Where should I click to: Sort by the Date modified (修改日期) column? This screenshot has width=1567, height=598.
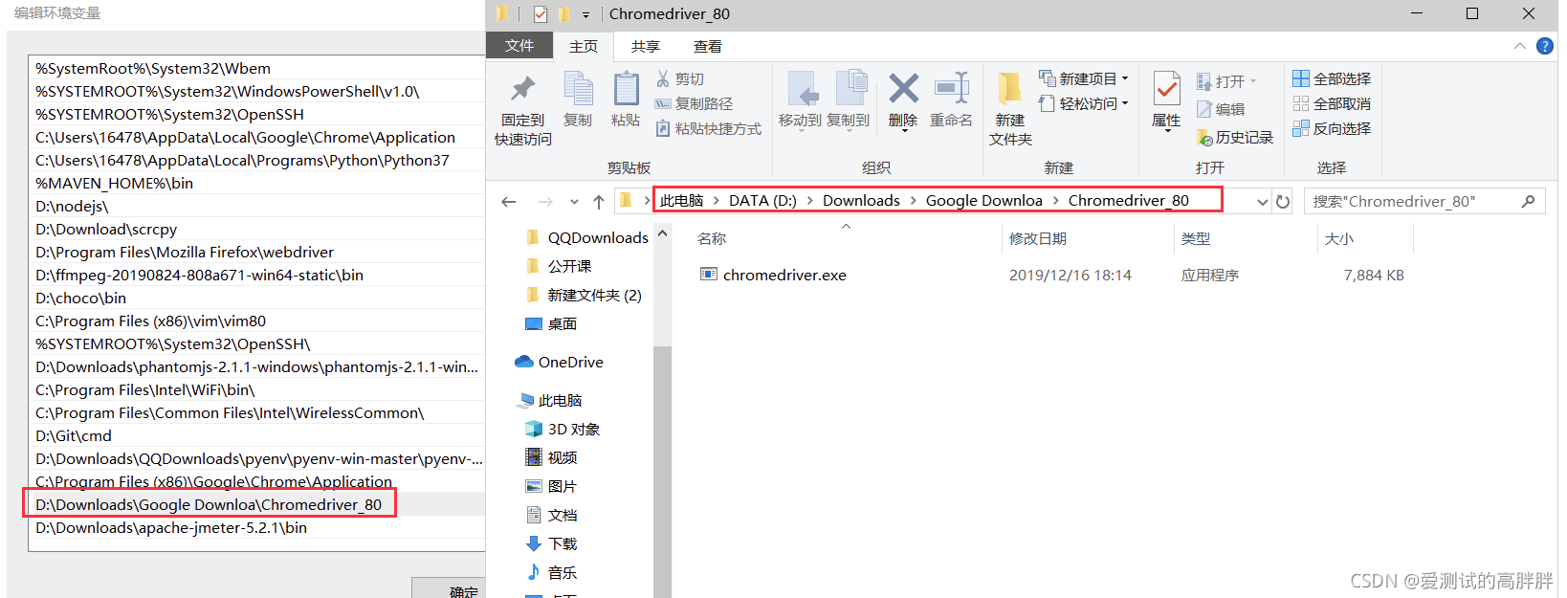point(1038,238)
